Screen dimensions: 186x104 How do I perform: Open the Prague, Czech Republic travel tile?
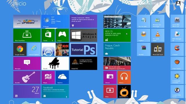(117, 49)
